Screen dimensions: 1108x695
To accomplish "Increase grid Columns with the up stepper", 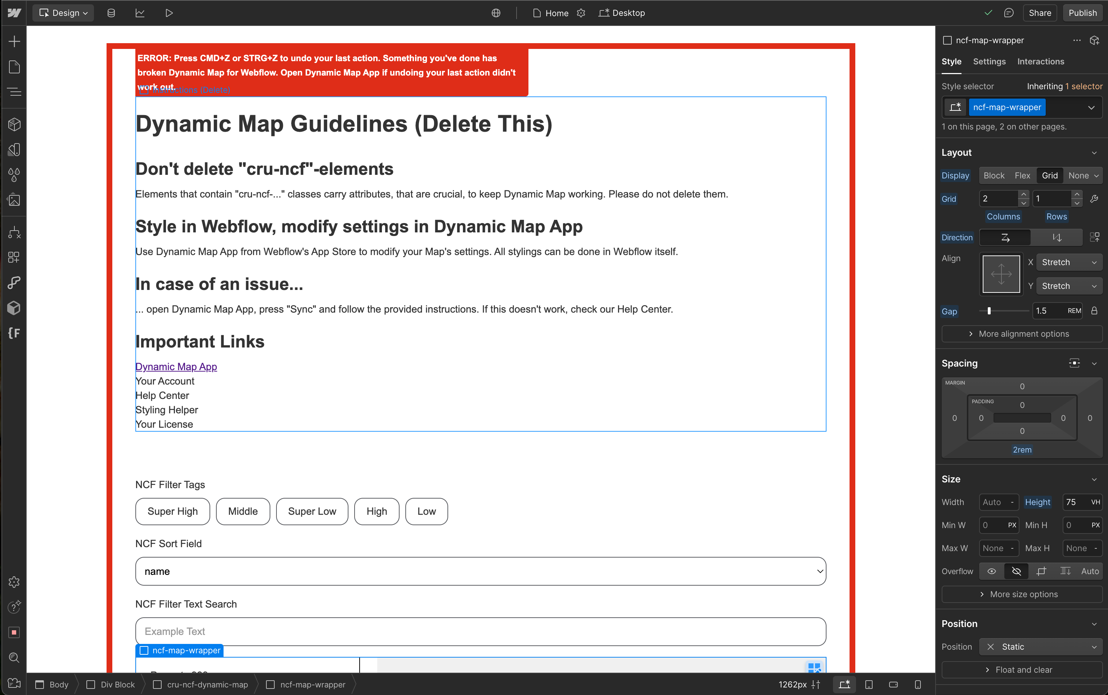I will pyautogui.click(x=1023, y=194).
